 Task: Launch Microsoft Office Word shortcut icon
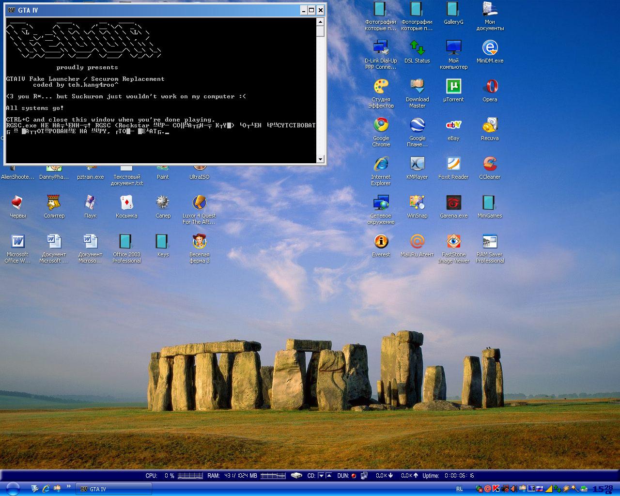17,248
